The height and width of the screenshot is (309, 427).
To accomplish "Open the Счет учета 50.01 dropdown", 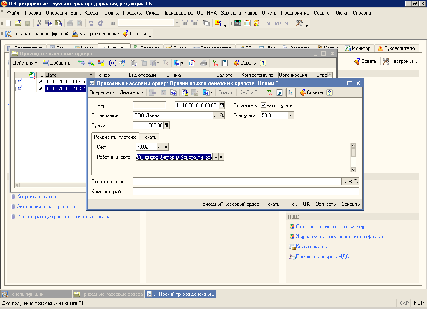I will [291, 115].
